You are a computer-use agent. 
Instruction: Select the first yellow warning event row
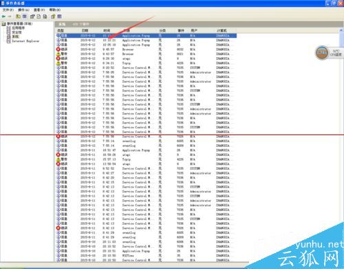tap(147, 54)
